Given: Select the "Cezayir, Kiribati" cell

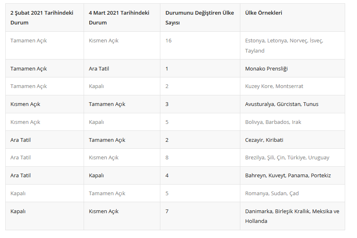Looking at the screenshot, I should [264, 140].
